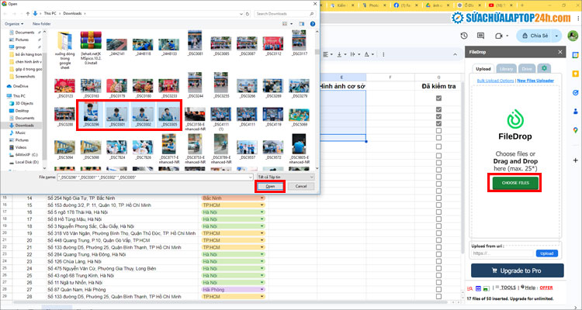Toggle Đã kiểm tra checkbox for Số 5 ngõ 178 Thái Hà
Image resolution: width=582 pixels, height=310 pixels.
click(438, 212)
